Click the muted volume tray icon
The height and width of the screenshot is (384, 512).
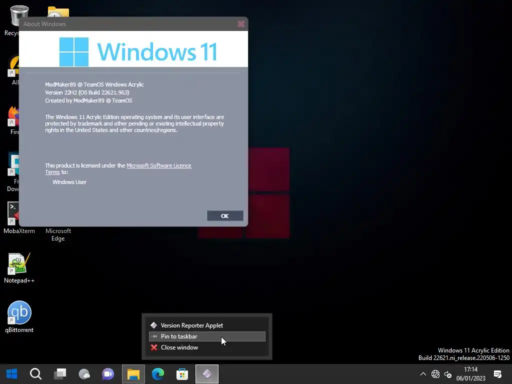(448, 374)
